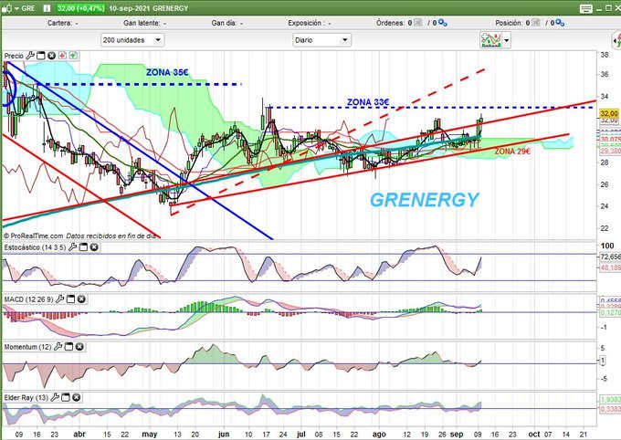Click the Gan latente label
Viewport: 621px width, 440px height.
pos(141,23)
